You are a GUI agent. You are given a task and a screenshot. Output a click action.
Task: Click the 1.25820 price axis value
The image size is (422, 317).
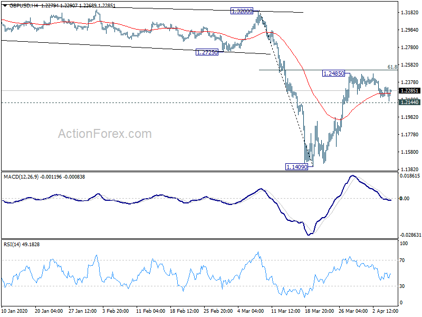(x=410, y=65)
